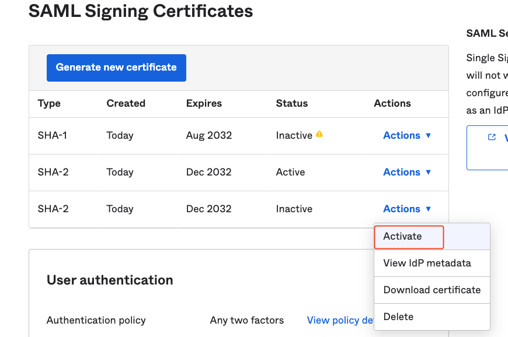Open the Actions dropdown for the active SHA-2 certificate
The height and width of the screenshot is (337, 508).
click(x=407, y=172)
